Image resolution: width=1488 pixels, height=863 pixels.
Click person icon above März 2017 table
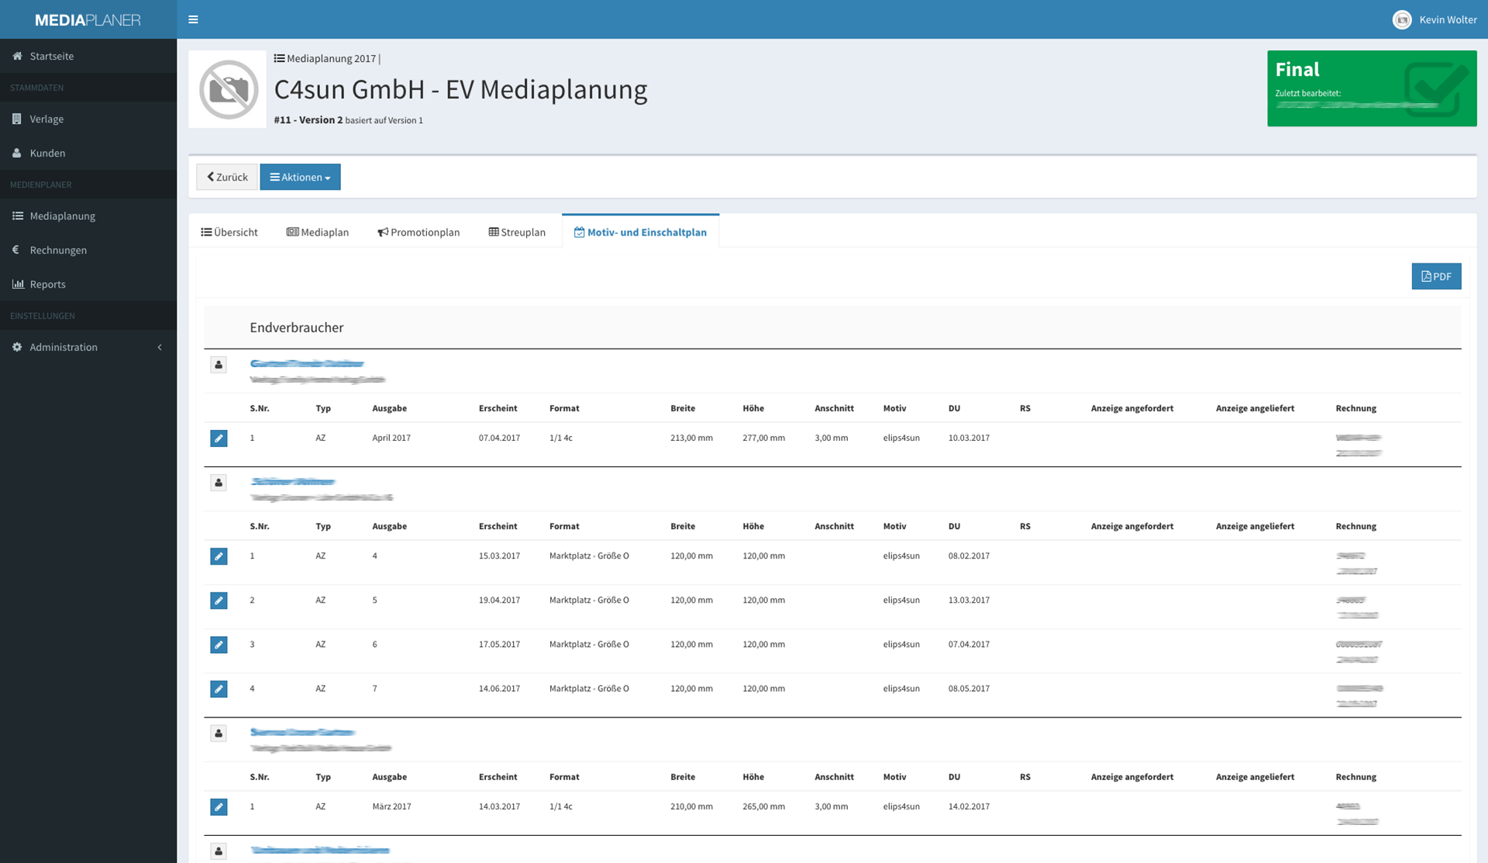(219, 734)
